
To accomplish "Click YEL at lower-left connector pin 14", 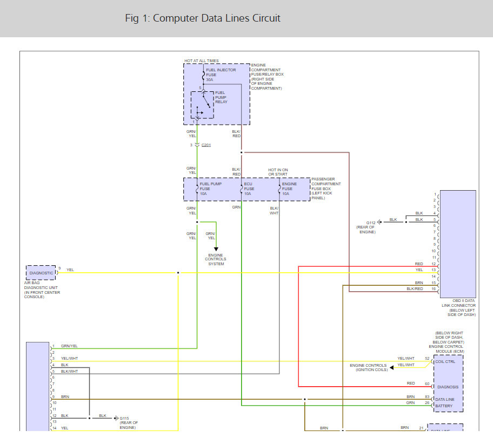I will (x=64, y=428).
